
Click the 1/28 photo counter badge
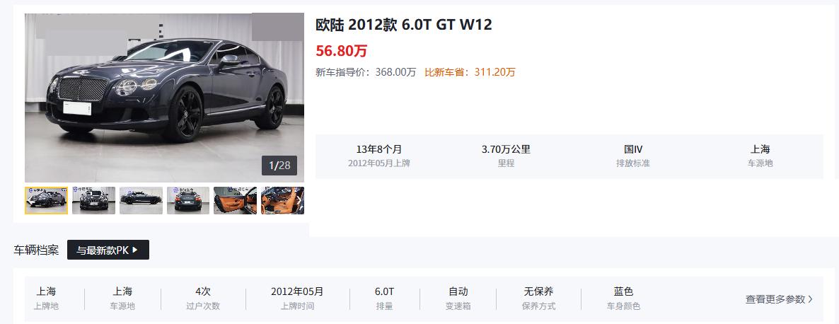pyautogui.click(x=279, y=166)
